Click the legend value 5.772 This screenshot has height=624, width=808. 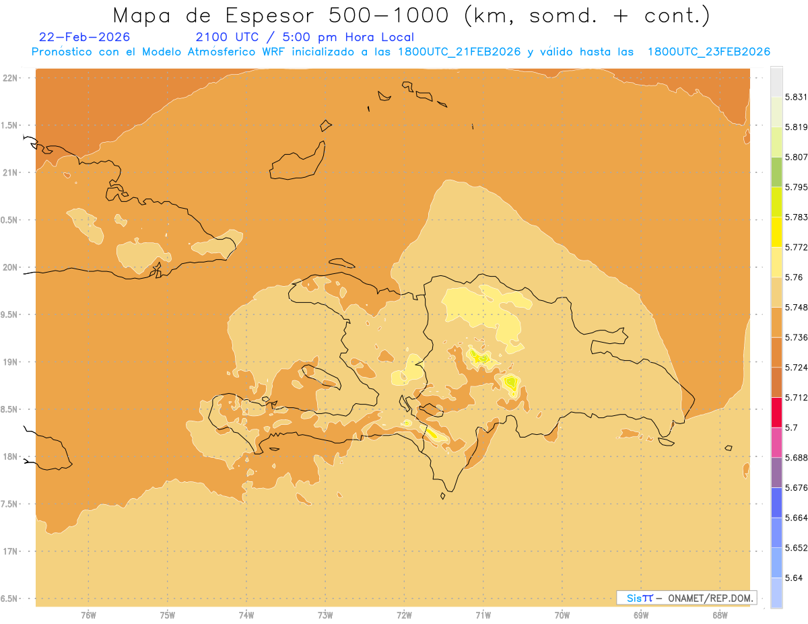click(x=797, y=247)
